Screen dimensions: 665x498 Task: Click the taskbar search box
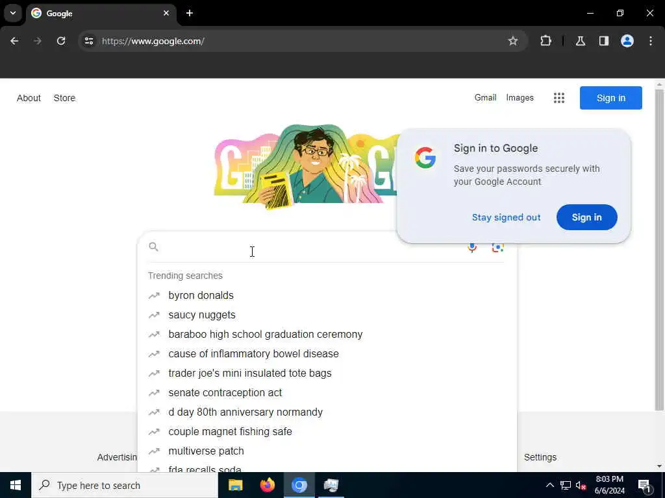tap(125, 485)
